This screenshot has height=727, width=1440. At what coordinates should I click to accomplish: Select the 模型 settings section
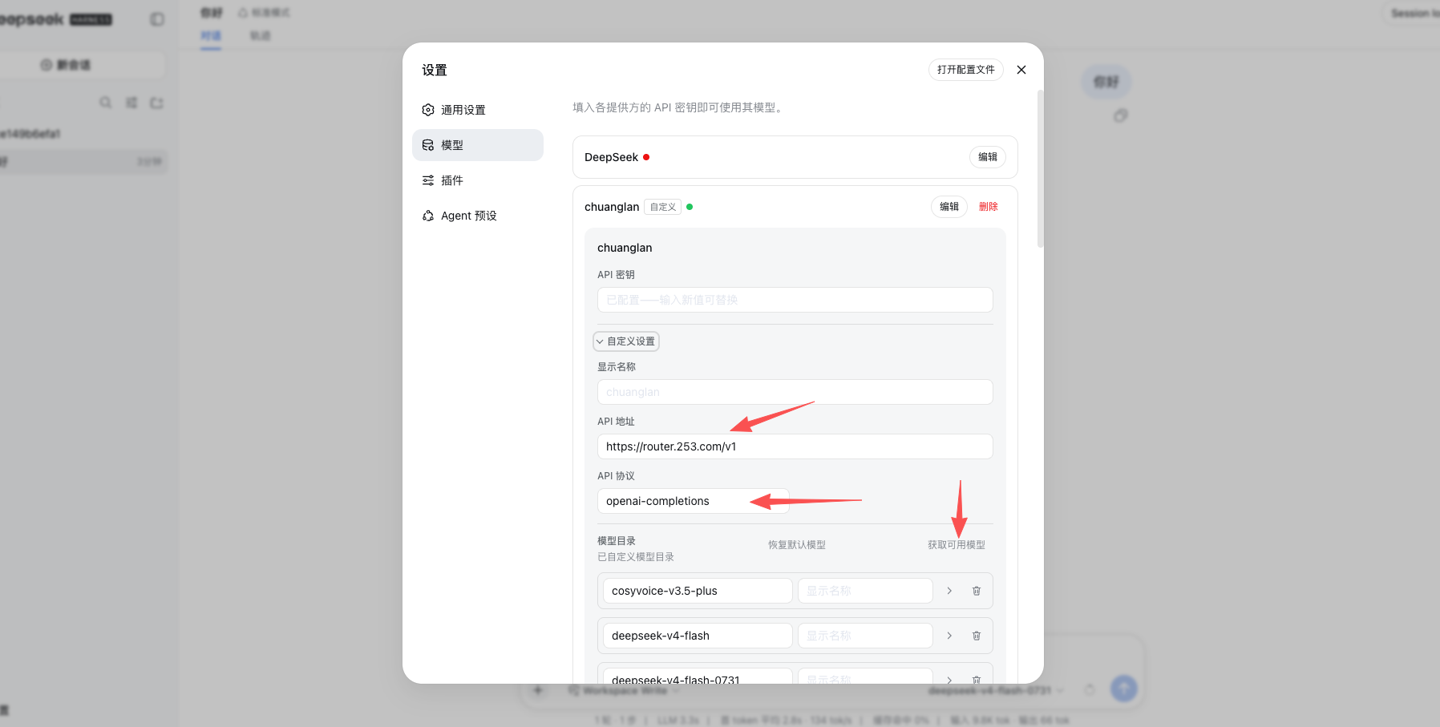pyautogui.click(x=478, y=145)
